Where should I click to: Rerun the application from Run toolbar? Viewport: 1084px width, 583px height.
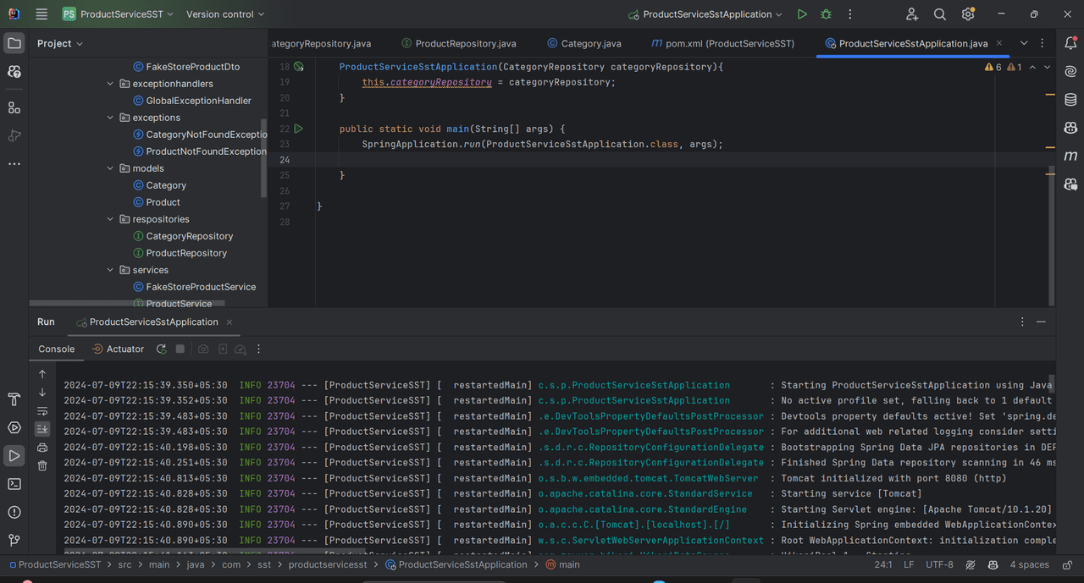pos(161,349)
